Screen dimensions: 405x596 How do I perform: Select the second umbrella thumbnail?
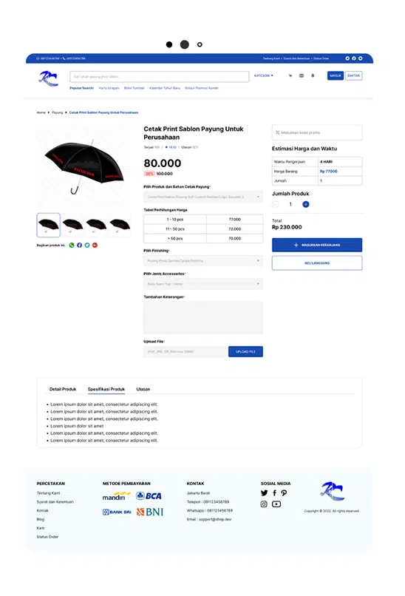[x=72, y=225]
